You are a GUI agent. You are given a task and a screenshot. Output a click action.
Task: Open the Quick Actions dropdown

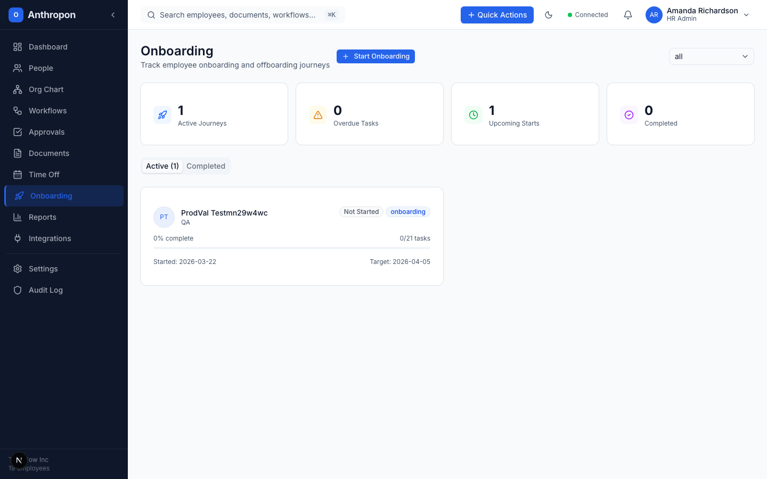click(497, 15)
